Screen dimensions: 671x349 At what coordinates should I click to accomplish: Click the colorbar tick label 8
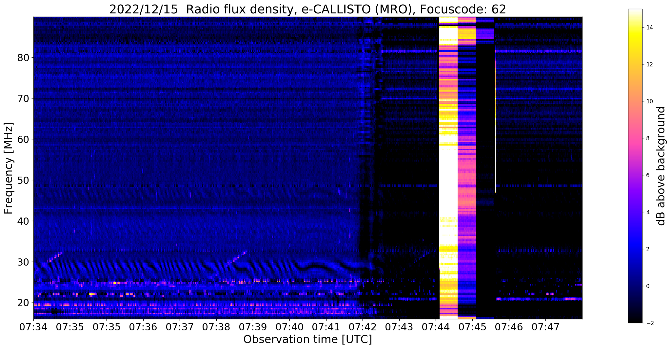(x=647, y=138)
